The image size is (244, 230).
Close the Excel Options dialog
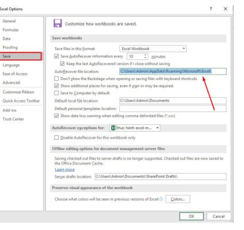click(226, 9)
